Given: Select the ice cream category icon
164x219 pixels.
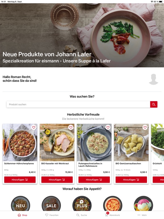Looking at the screenshot, I should [143, 204].
